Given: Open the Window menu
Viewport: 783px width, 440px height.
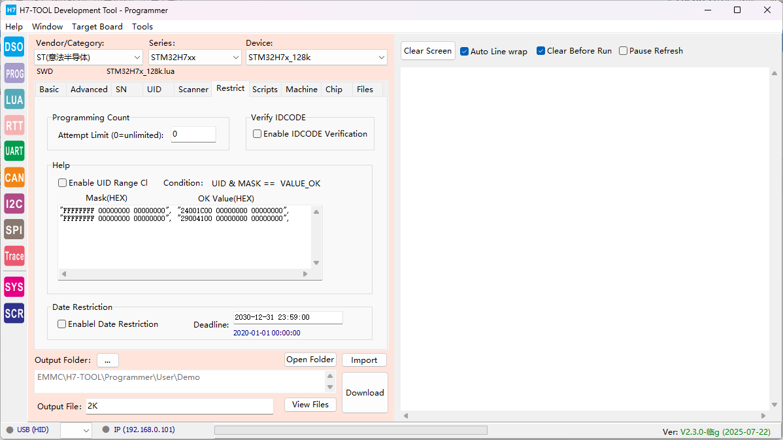Looking at the screenshot, I should pyautogui.click(x=48, y=26).
